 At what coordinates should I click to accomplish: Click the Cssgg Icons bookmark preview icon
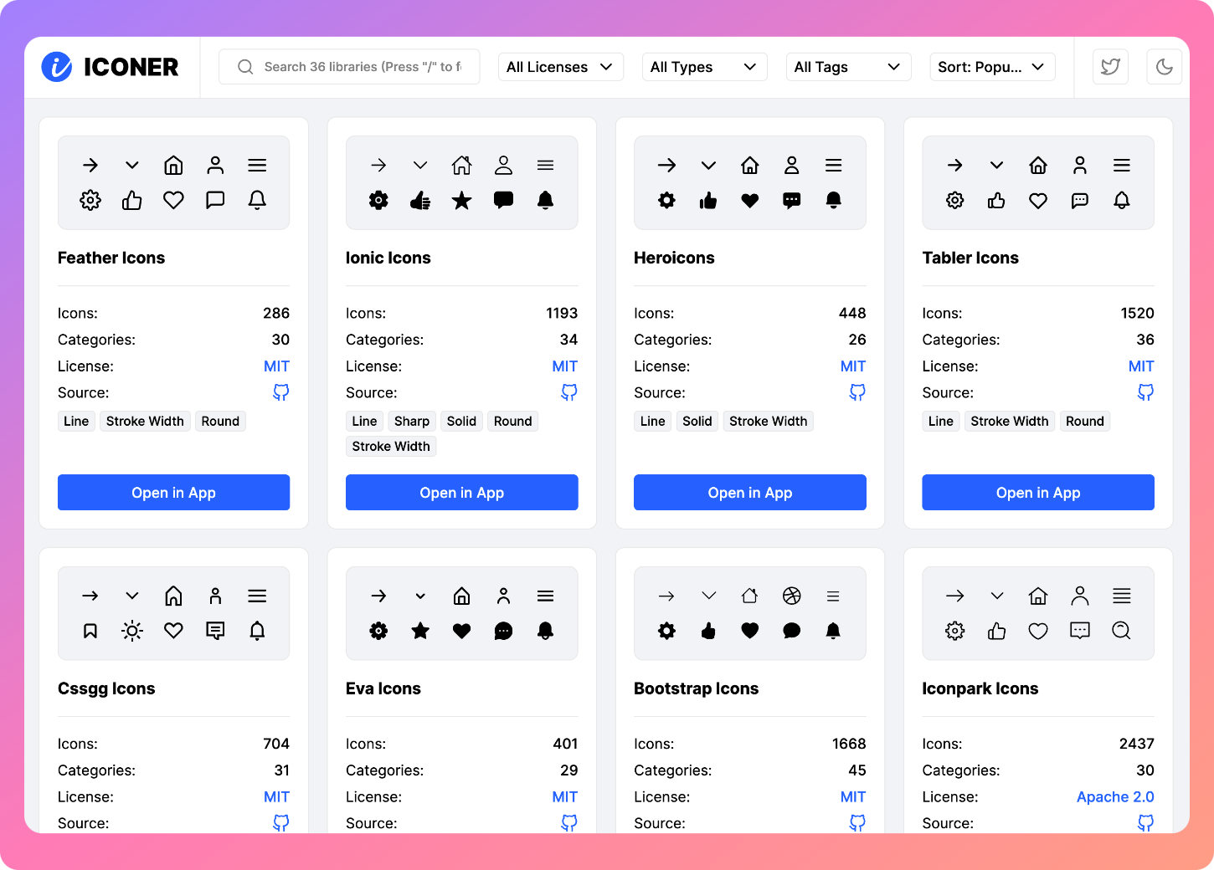pyautogui.click(x=90, y=631)
